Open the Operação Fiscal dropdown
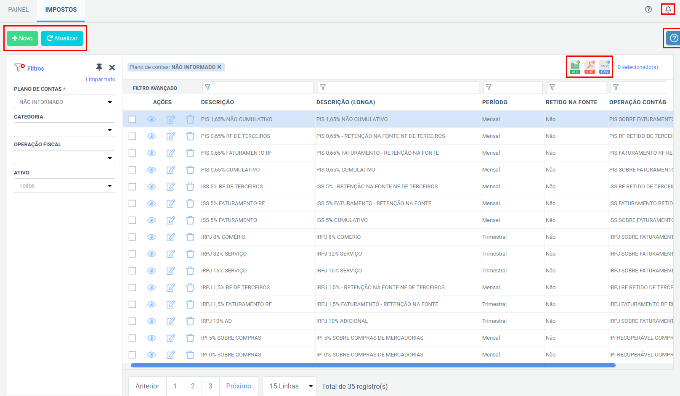Screen dimensions: 680x396 pos(64,158)
